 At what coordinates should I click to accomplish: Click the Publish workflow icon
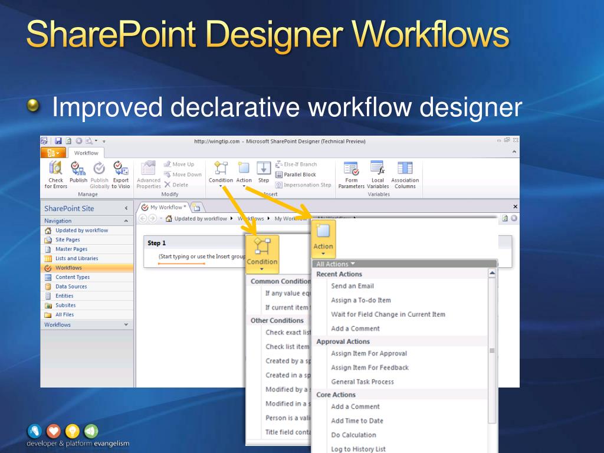click(78, 172)
